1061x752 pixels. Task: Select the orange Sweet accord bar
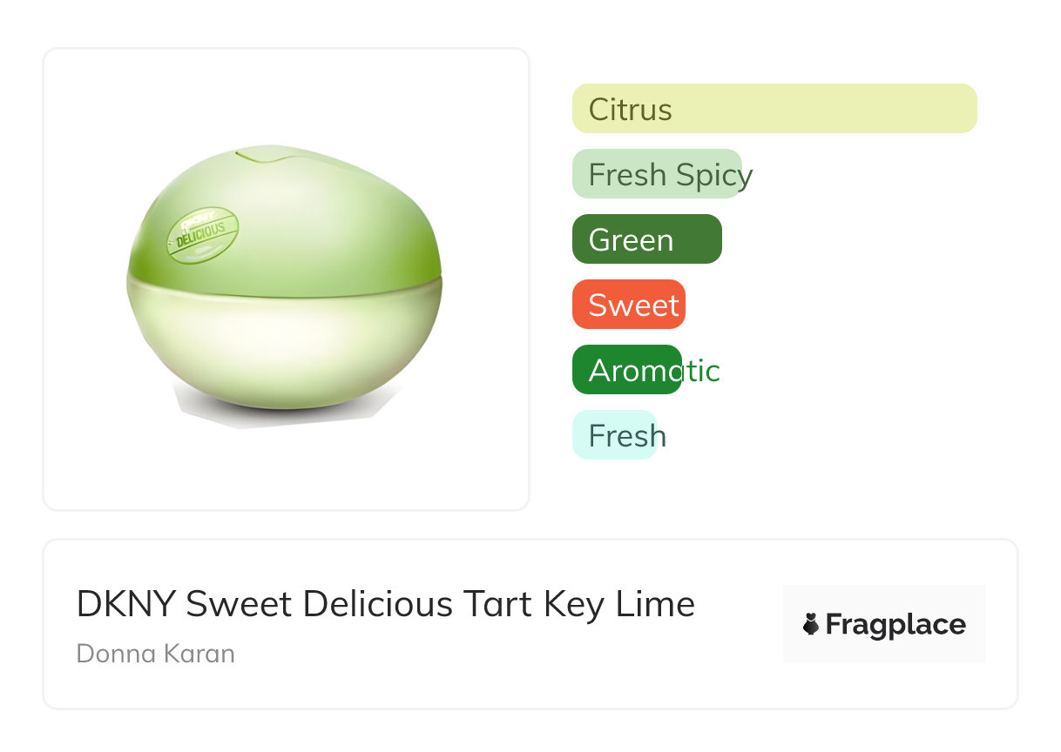click(628, 305)
